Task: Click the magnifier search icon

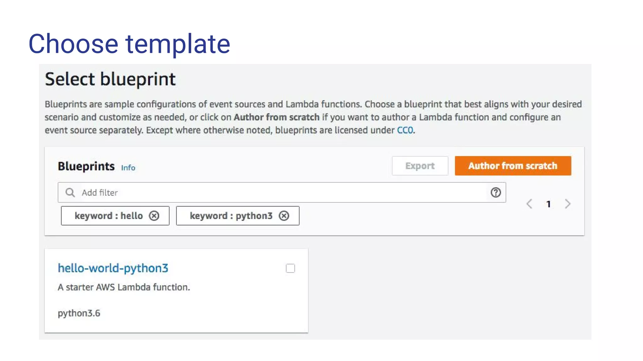Action: (70, 192)
